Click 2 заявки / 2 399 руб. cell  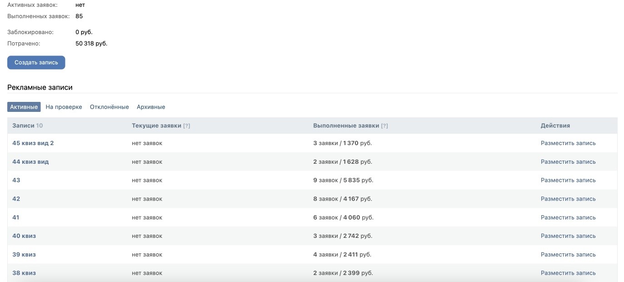[343, 273]
